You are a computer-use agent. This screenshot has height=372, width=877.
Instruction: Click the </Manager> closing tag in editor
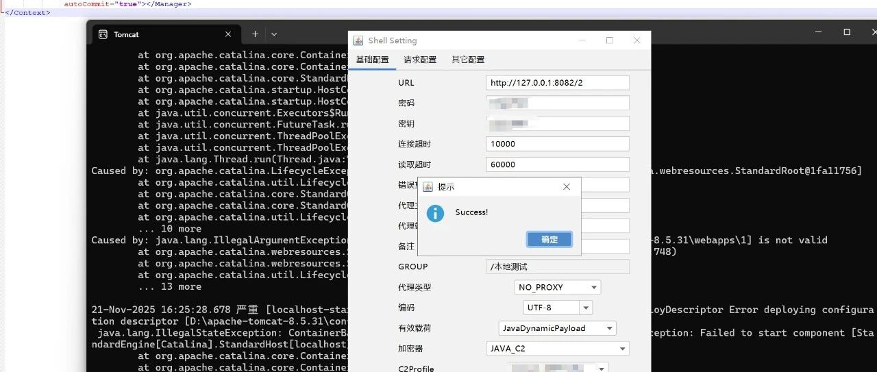169,3
